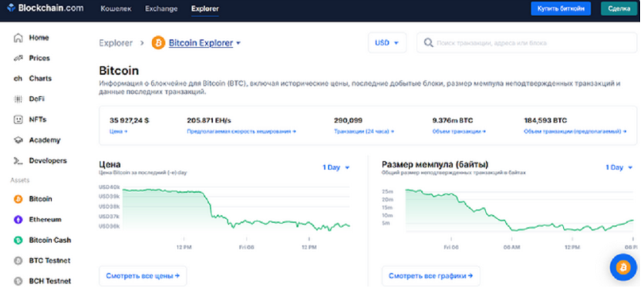The width and height of the screenshot is (641, 296).
Task: Select NFTs in the sidebar
Action: (38, 119)
